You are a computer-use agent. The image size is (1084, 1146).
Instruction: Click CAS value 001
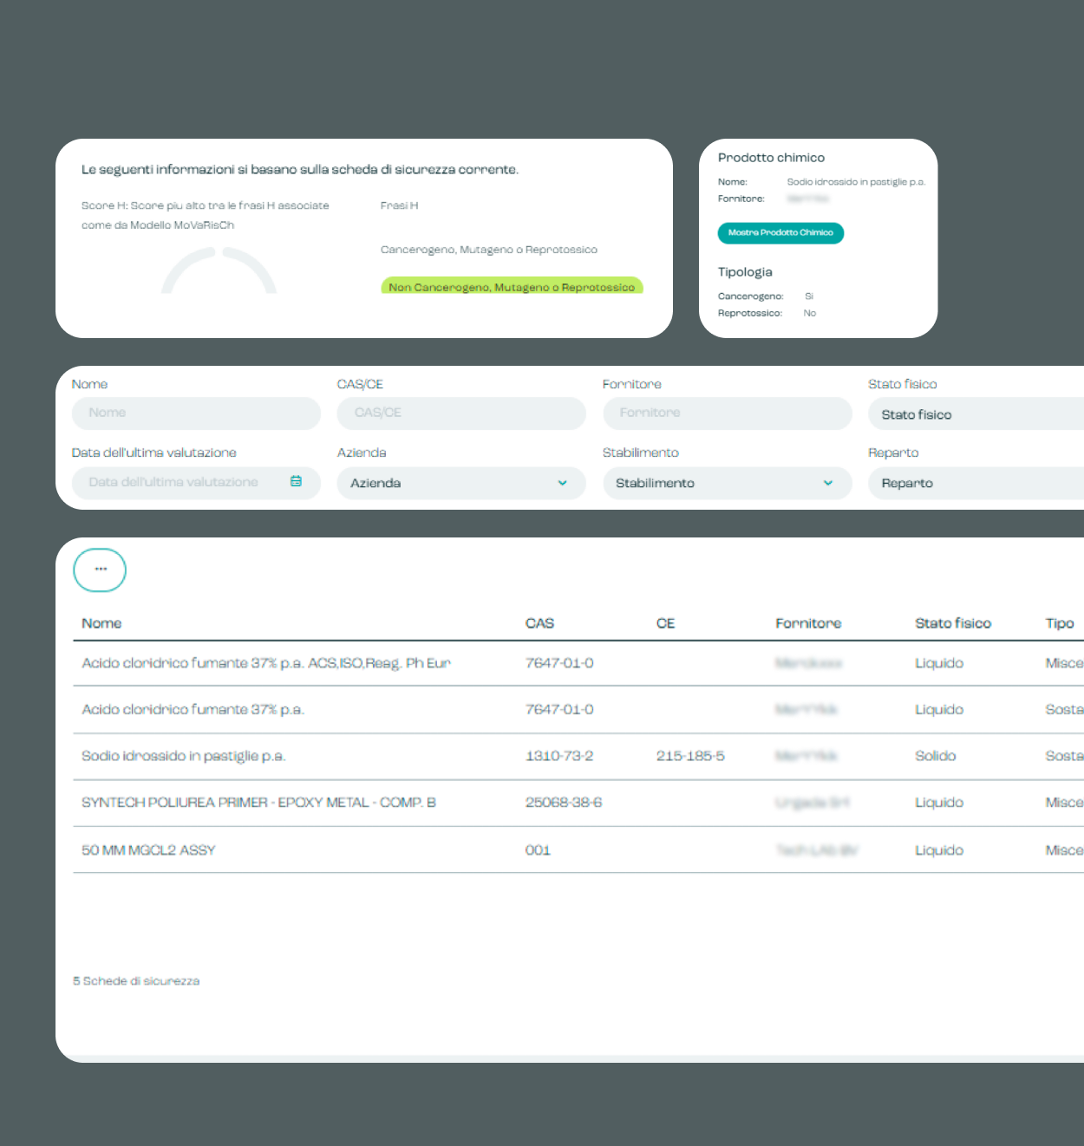538,850
